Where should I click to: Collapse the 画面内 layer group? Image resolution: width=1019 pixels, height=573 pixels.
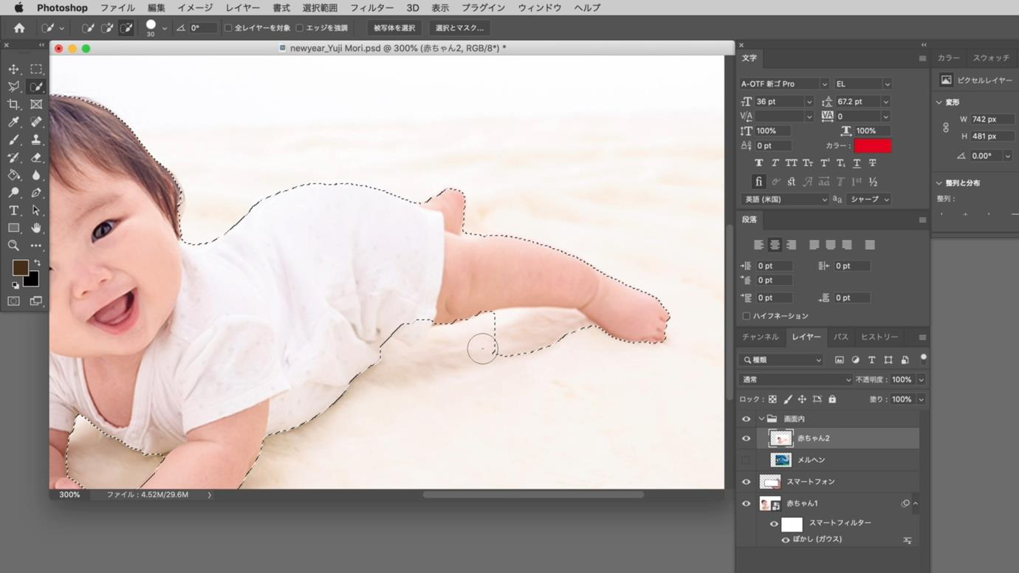[x=761, y=419]
